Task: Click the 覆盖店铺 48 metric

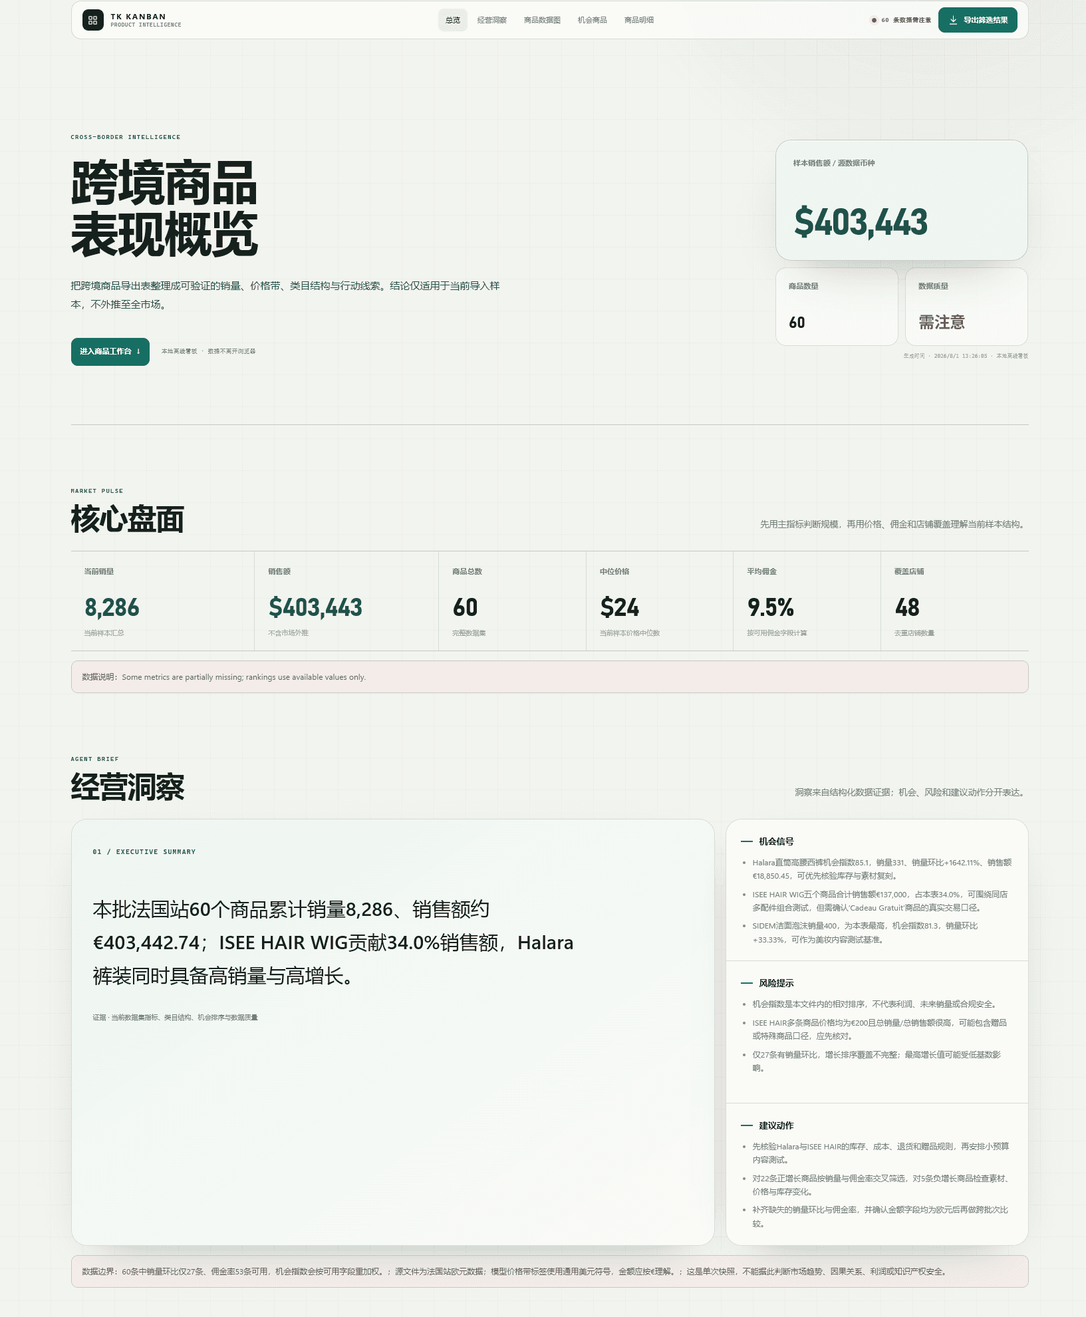Action: 954,601
